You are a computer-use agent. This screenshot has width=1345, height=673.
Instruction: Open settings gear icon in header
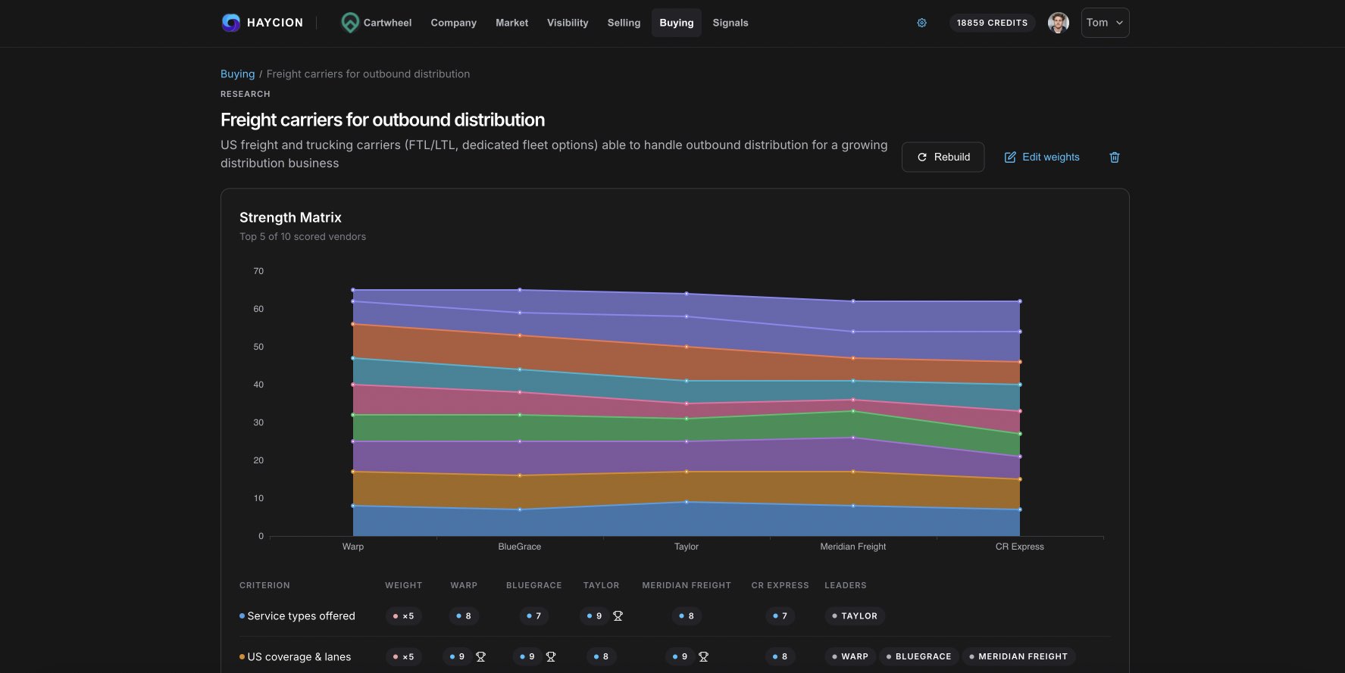[922, 23]
